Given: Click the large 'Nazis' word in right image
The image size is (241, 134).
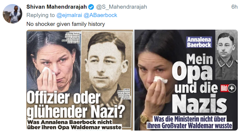Looking at the screenshot, I should (x=199, y=104).
